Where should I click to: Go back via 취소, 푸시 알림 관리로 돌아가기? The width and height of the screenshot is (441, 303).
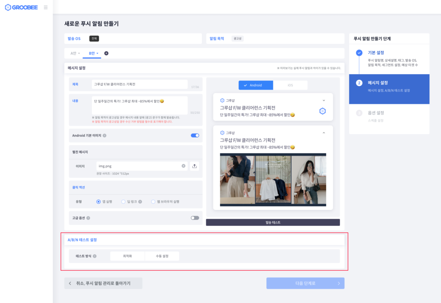(103, 283)
